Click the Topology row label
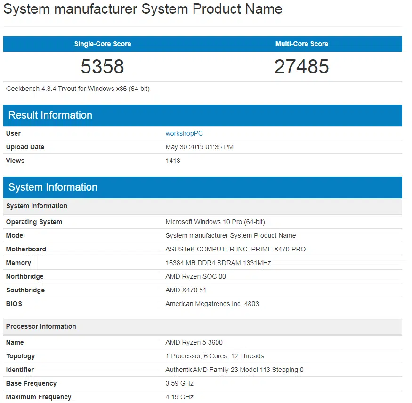 click(21, 356)
